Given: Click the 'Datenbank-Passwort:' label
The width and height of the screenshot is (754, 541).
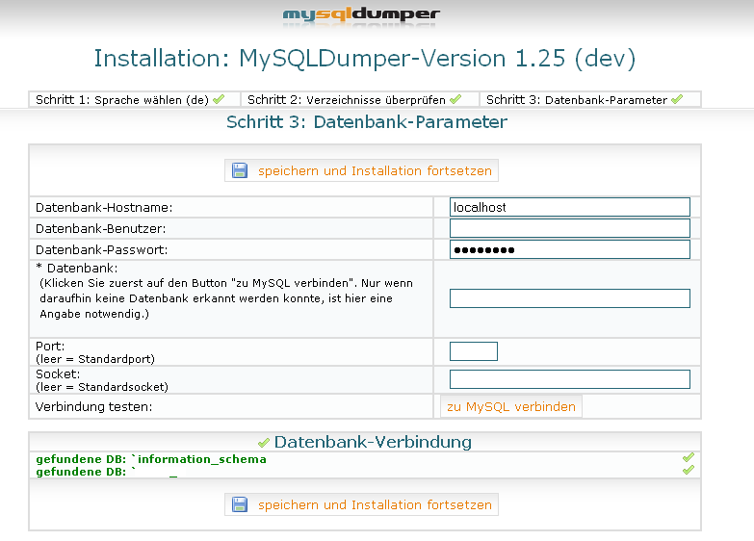Looking at the screenshot, I should coord(101,250).
